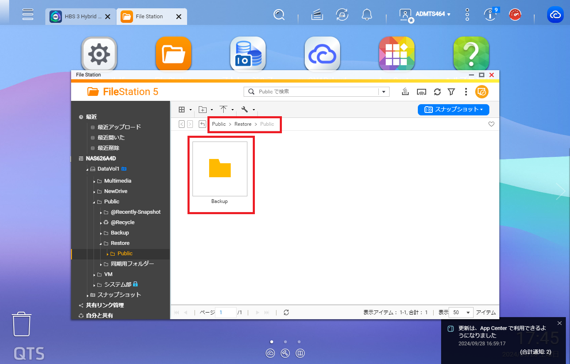The image size is (570, 364).
Task: Select 同期用フォルダー in the tree
Action: [x=132, y=264]
